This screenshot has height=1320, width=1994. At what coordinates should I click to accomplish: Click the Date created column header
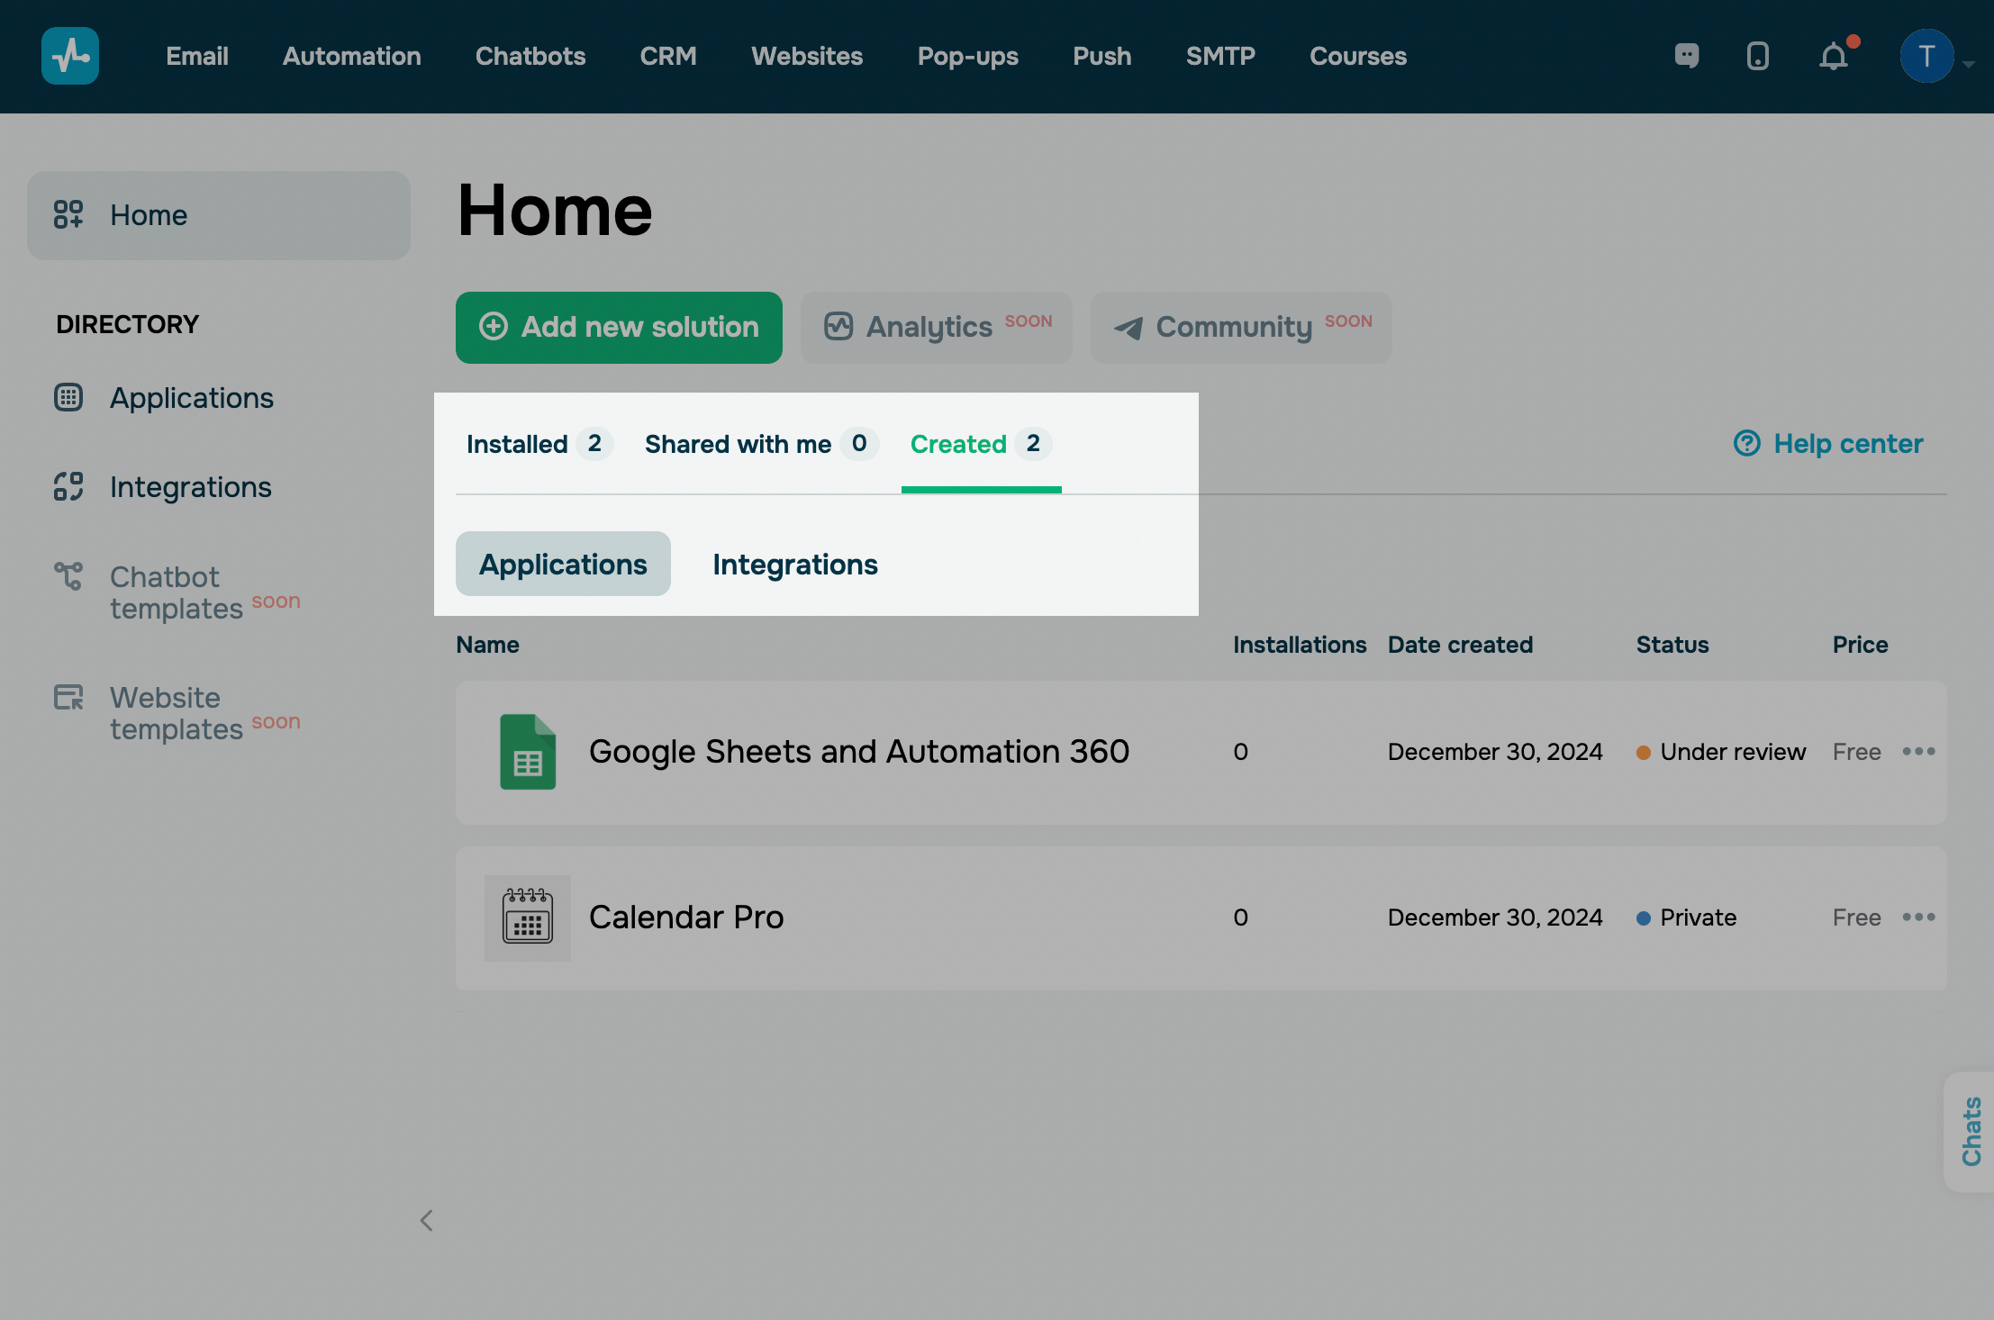pyautogui.click(x=1460, y=645)
